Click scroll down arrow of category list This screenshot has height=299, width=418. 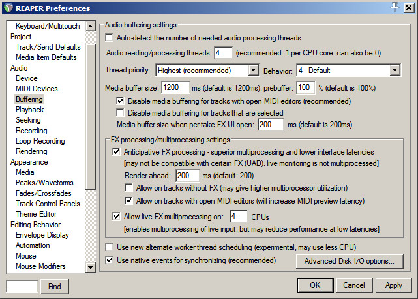tap(91, 267)
